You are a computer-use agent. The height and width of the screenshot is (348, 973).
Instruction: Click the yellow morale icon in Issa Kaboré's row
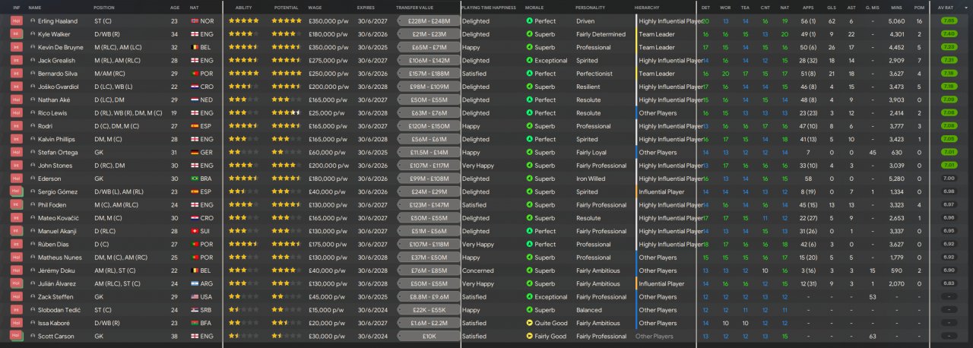point(529,323)
